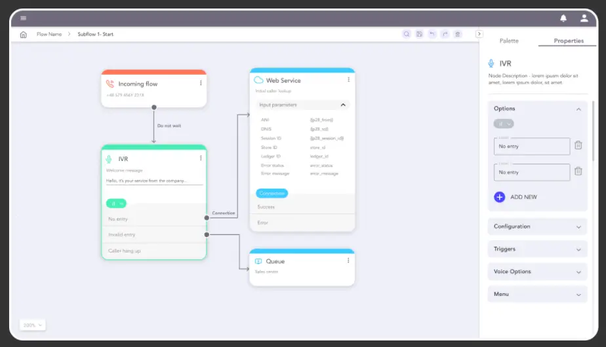Edit the first No entry label field
This screenshot has width=606, height=347.
[x=532, y=146]
